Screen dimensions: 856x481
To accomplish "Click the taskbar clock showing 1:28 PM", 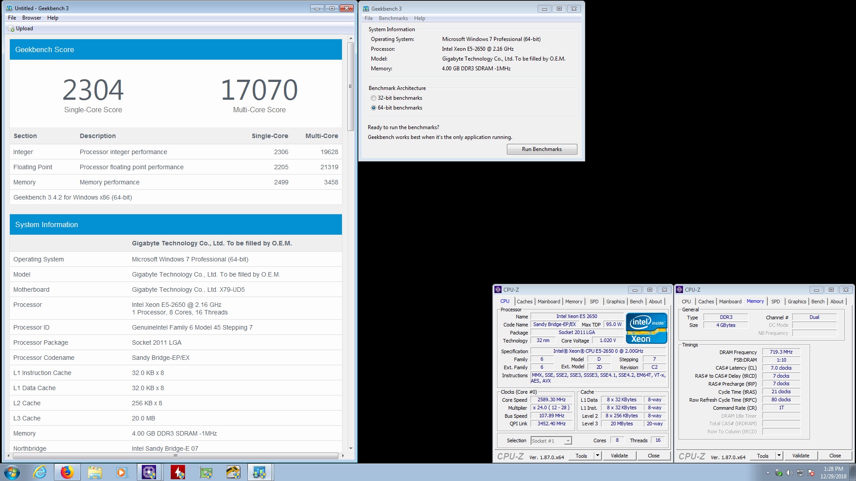I will coord(833,473).
